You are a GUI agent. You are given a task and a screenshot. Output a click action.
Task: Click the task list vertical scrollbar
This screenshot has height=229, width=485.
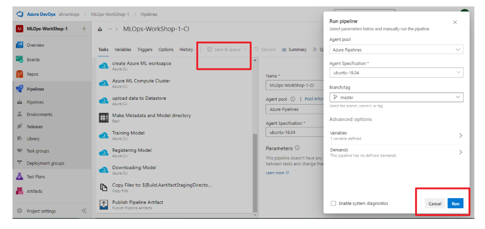pos(255,173)
